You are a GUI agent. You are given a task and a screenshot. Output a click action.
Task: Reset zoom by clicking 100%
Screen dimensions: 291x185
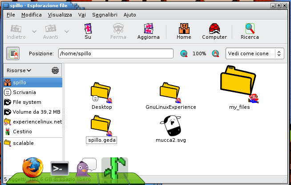(x=199, y=53)
